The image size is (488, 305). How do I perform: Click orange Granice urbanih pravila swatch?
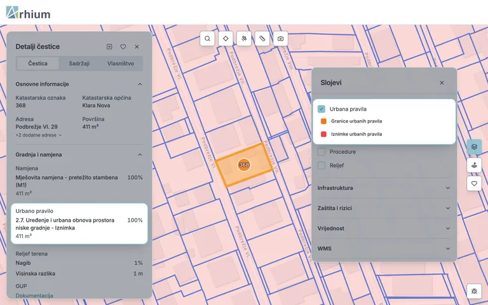[323, 121]
